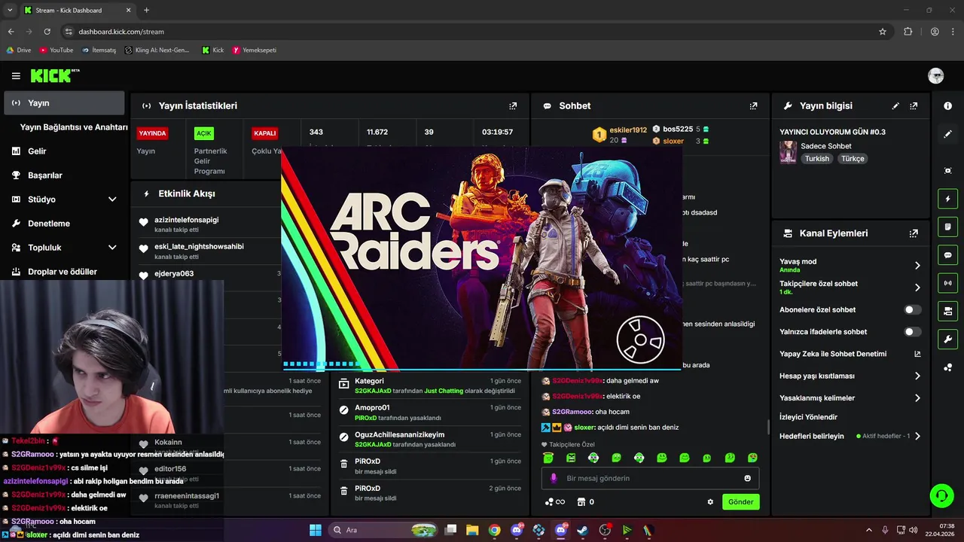
Task: Edit stream info with pencil in Yayın bilgisi
Action: pyautogui.click(x=895, y=106)
